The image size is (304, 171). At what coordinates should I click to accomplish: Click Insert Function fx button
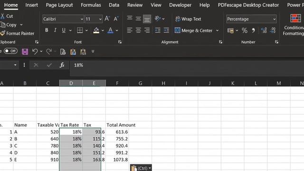pyautogui.click(x=62, y=65)
